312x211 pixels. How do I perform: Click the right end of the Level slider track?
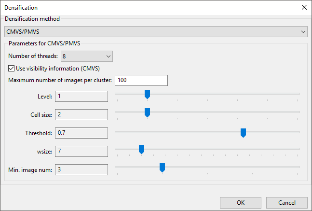(298, 94)
